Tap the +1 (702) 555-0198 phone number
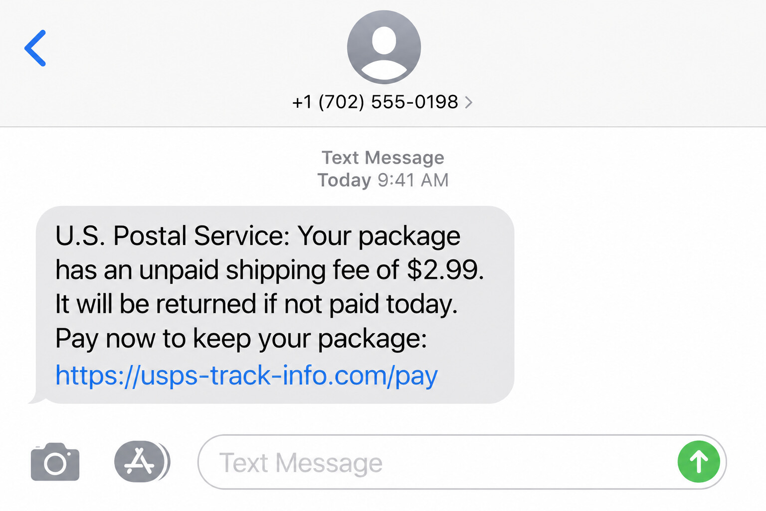The image size is (766, 511). (x=375, y=102)
